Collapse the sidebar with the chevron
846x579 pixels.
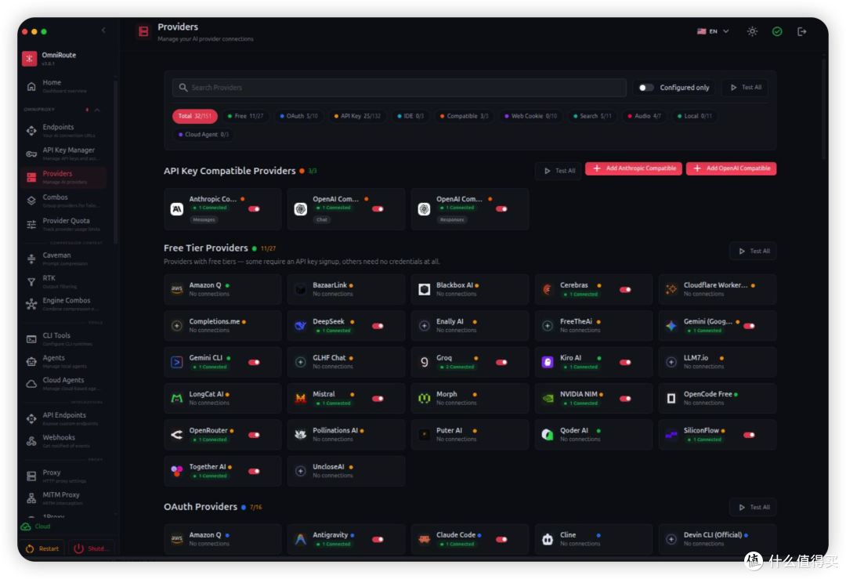click(103, 31)
